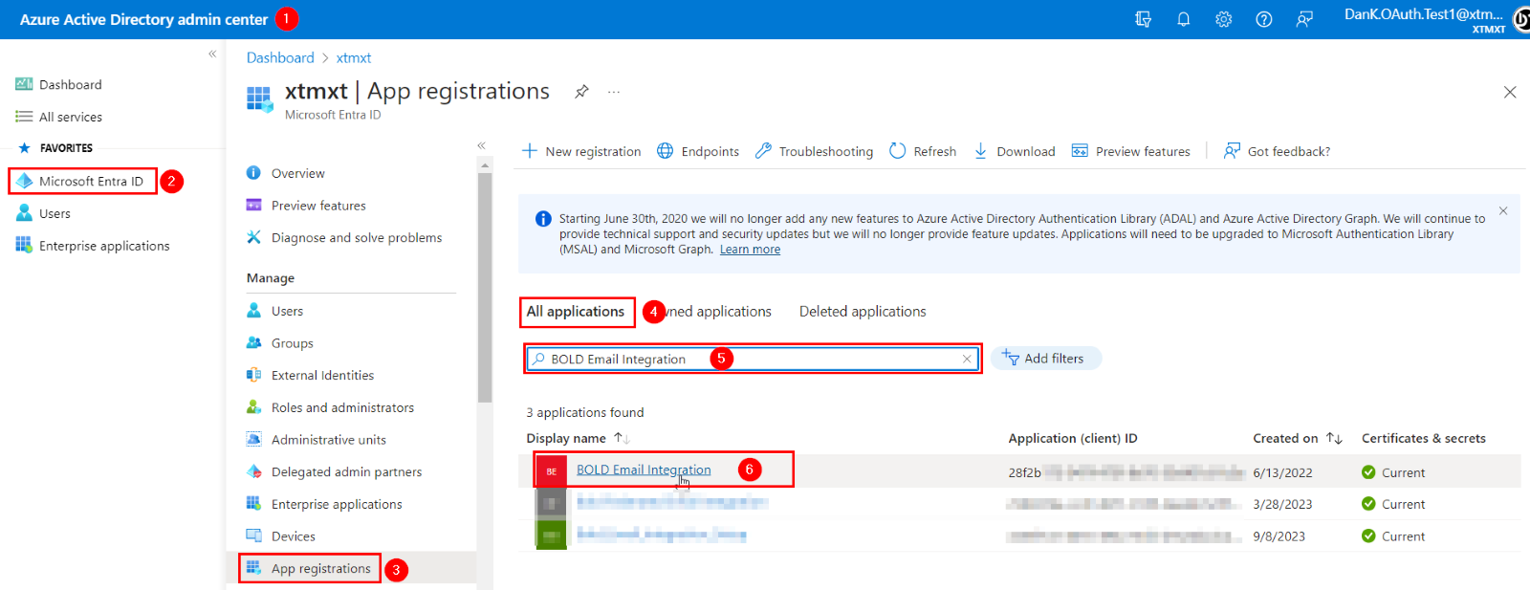Click Got feedback? in the toolbar
Image resolution: width=1530 pixels, height=590 pixels.
(1278, 151)
